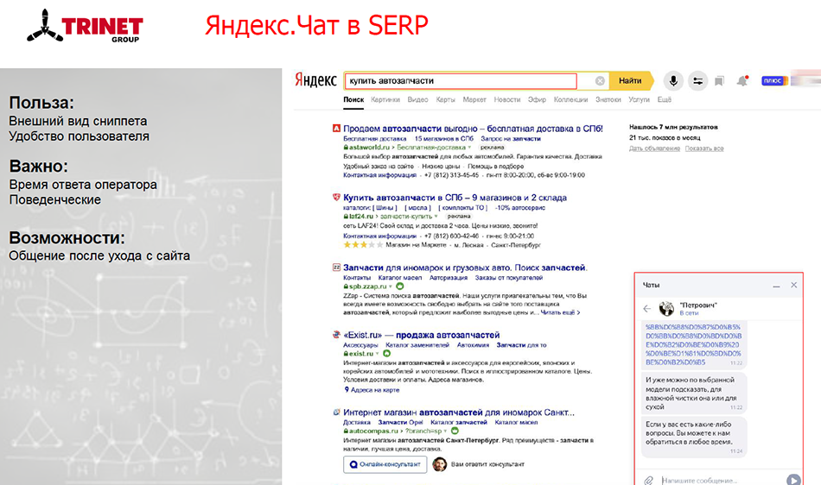Expand dropdown arrow after autocompas.ru URL
Image resolution: width=821 pixels, height=485 pixels.
(x=445, y=431)
